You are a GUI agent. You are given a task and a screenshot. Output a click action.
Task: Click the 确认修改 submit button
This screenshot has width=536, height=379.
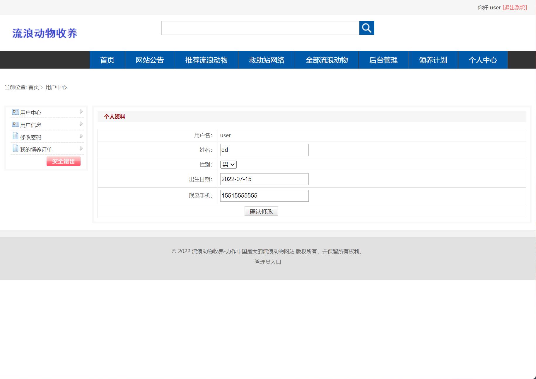click(261, 211)
